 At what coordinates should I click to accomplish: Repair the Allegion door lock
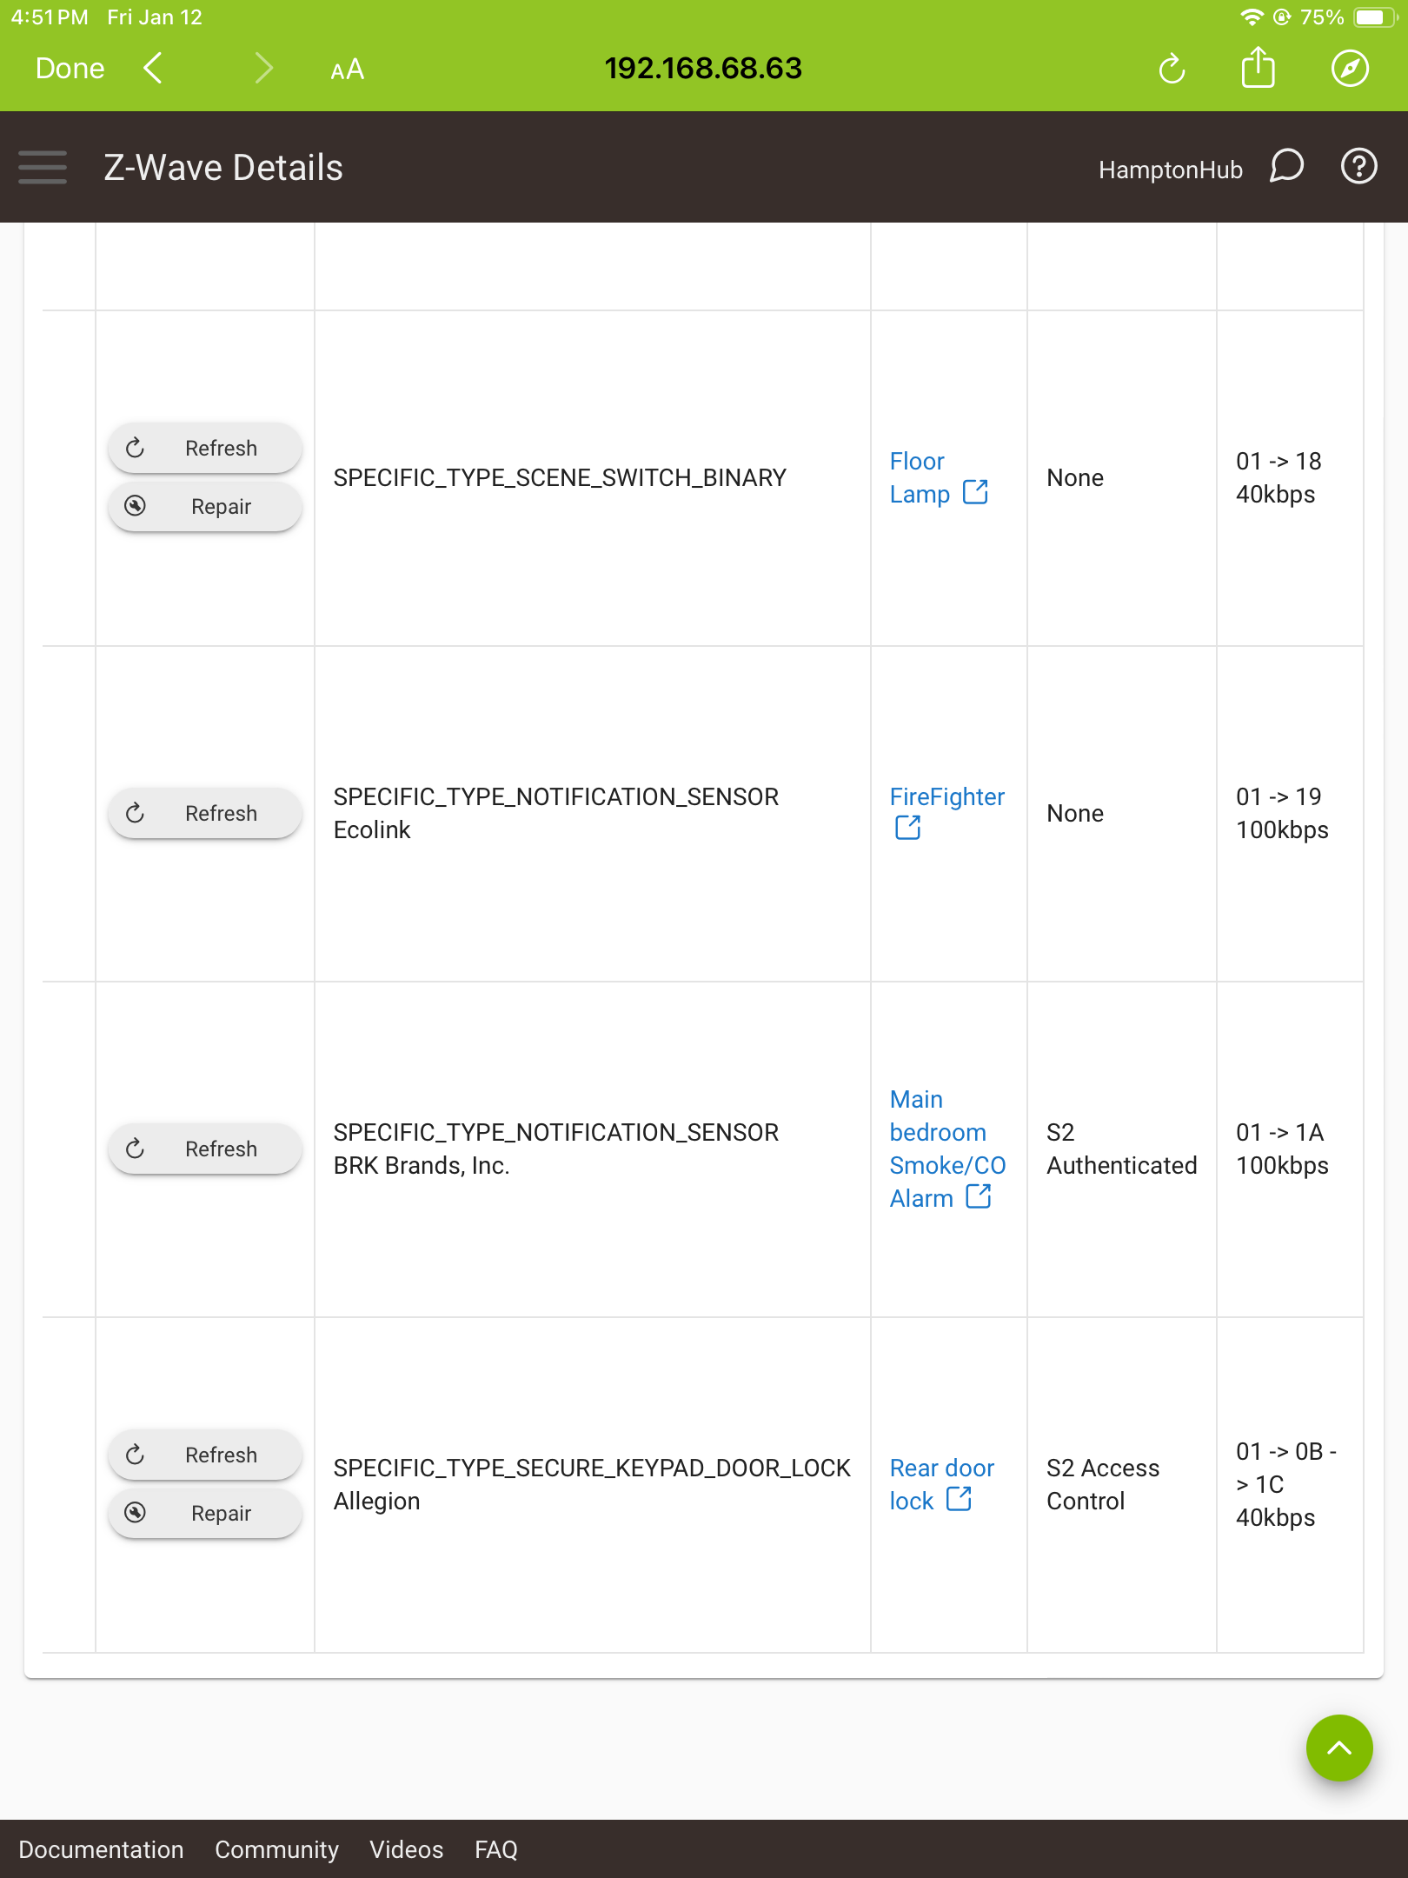(205, 1513)
